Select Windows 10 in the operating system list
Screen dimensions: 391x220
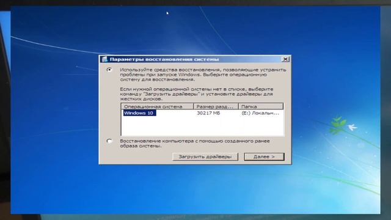coord(139,113)
